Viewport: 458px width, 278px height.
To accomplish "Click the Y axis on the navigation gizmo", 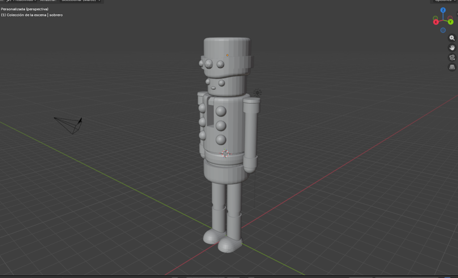I will (450, 22).
